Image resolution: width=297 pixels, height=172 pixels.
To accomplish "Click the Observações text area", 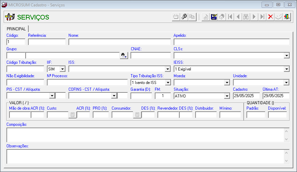I will (x=145, y=156).
